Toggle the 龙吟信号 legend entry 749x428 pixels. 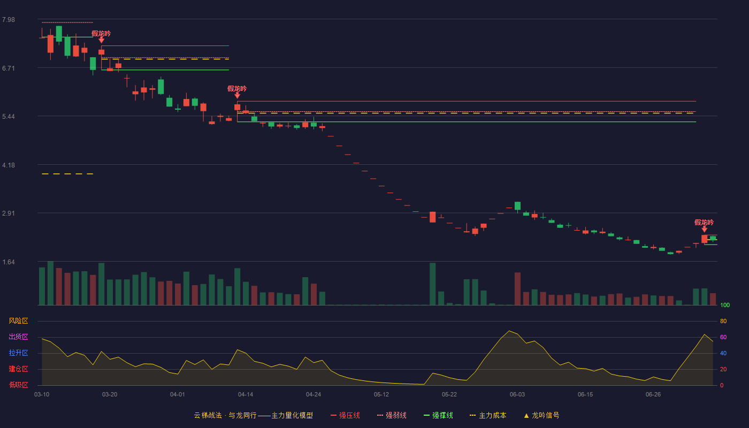click(x=541, y=415)
